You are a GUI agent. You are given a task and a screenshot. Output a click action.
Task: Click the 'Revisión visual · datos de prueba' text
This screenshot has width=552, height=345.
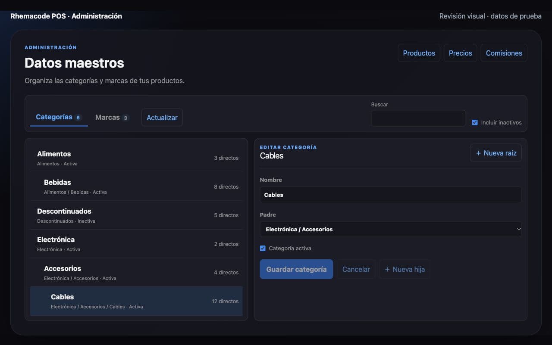[490, 16]
